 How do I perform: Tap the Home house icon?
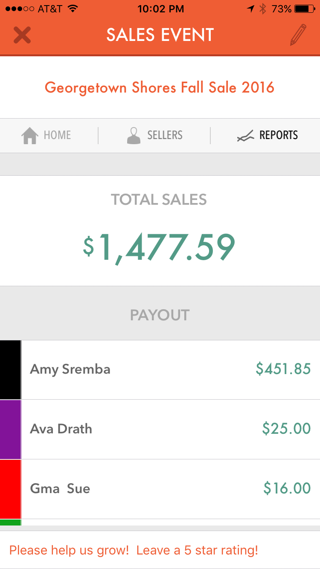pyautogui.click(x=30, y=136)
